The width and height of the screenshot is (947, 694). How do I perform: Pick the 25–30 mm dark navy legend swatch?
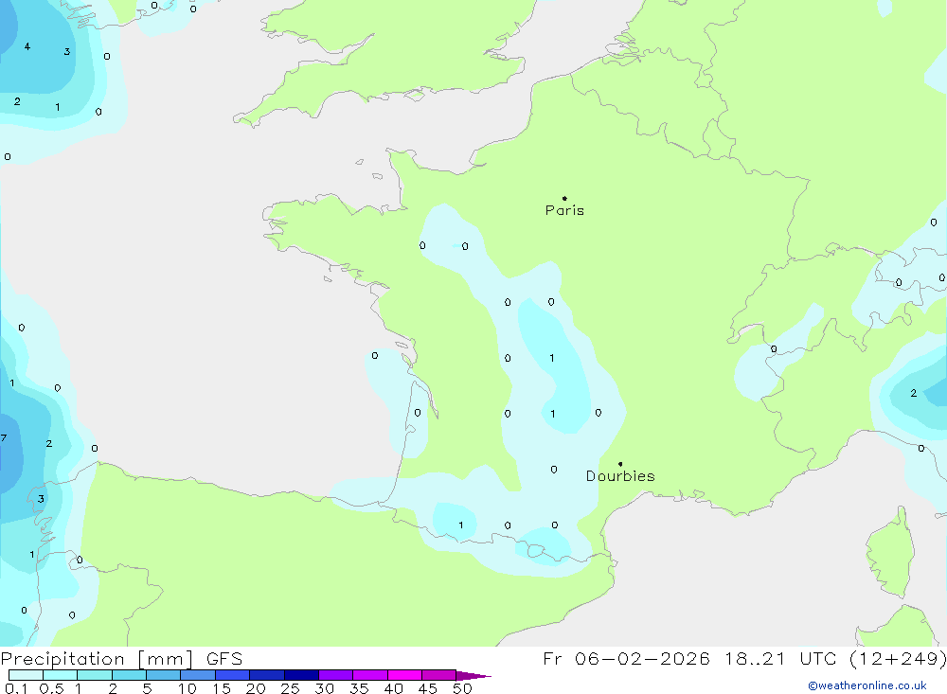point(301,675)
